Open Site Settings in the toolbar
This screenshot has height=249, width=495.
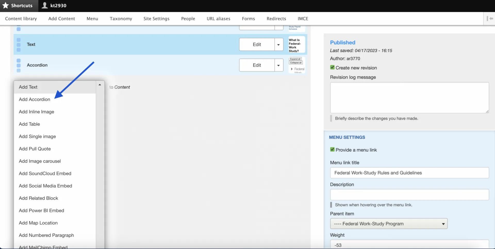[156, 19]
